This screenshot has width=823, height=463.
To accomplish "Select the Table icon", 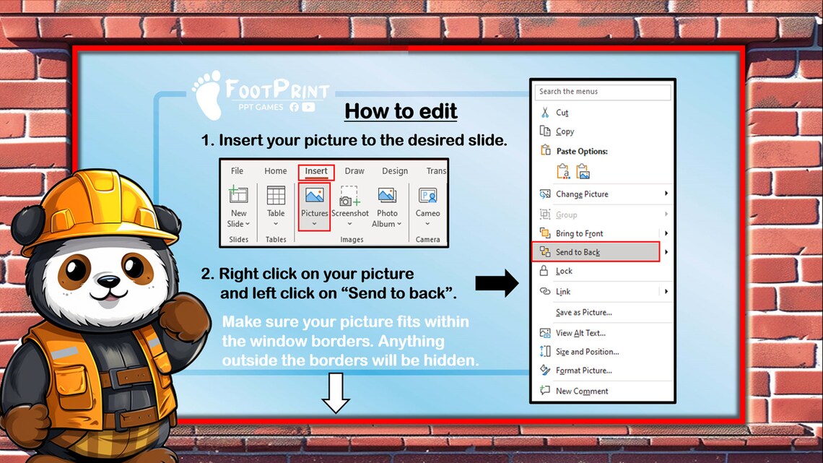I will [x=276, y=194].
